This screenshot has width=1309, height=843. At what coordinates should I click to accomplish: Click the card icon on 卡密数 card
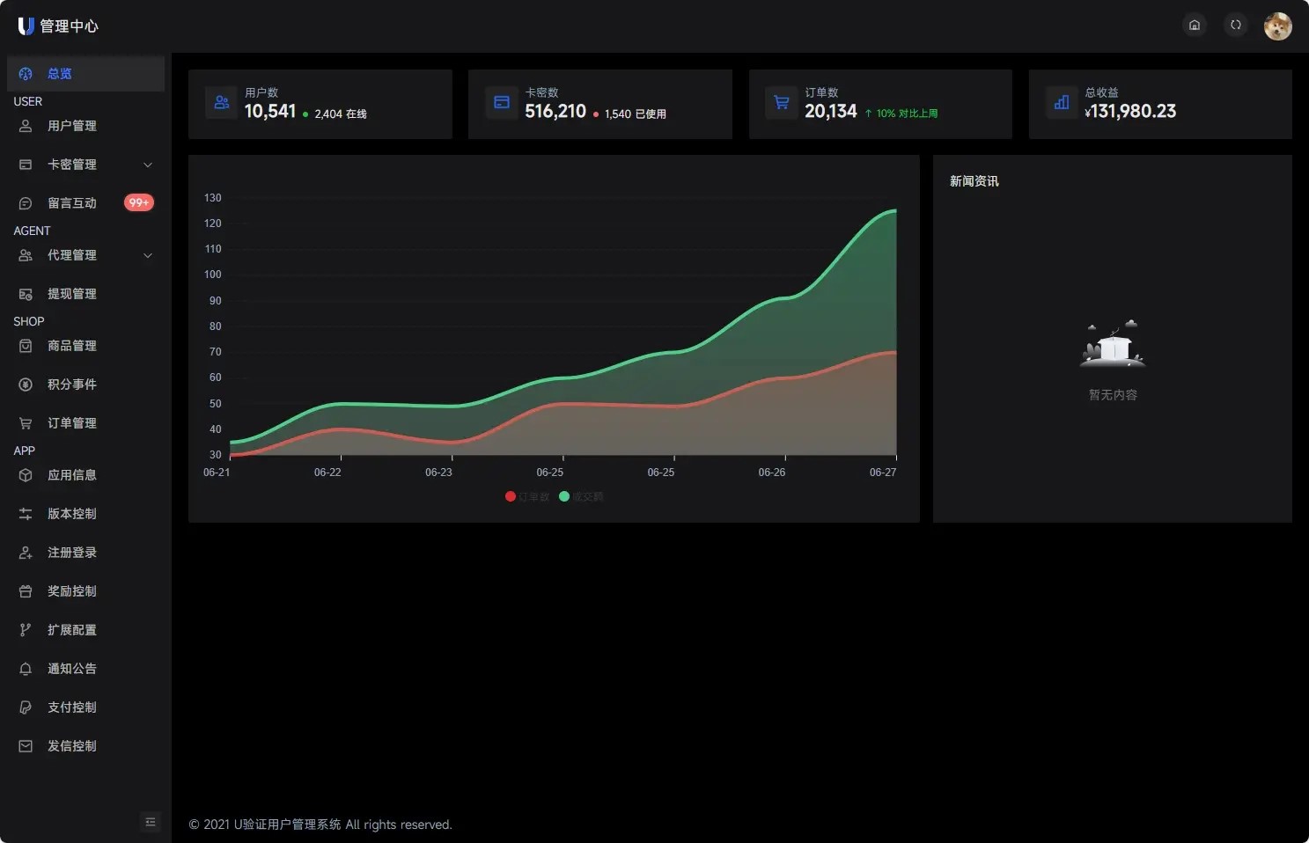502,103
